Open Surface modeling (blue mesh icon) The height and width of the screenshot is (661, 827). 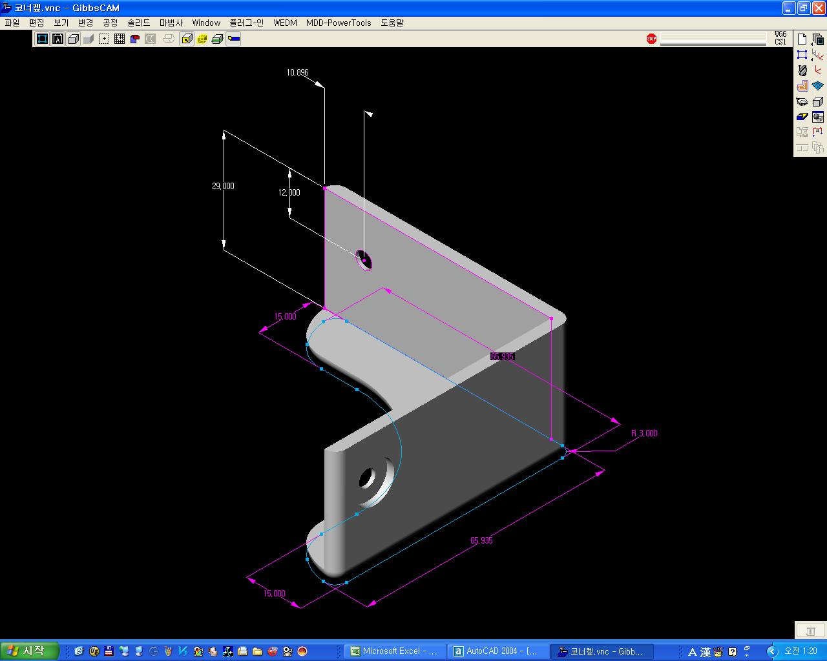(818, 86)
